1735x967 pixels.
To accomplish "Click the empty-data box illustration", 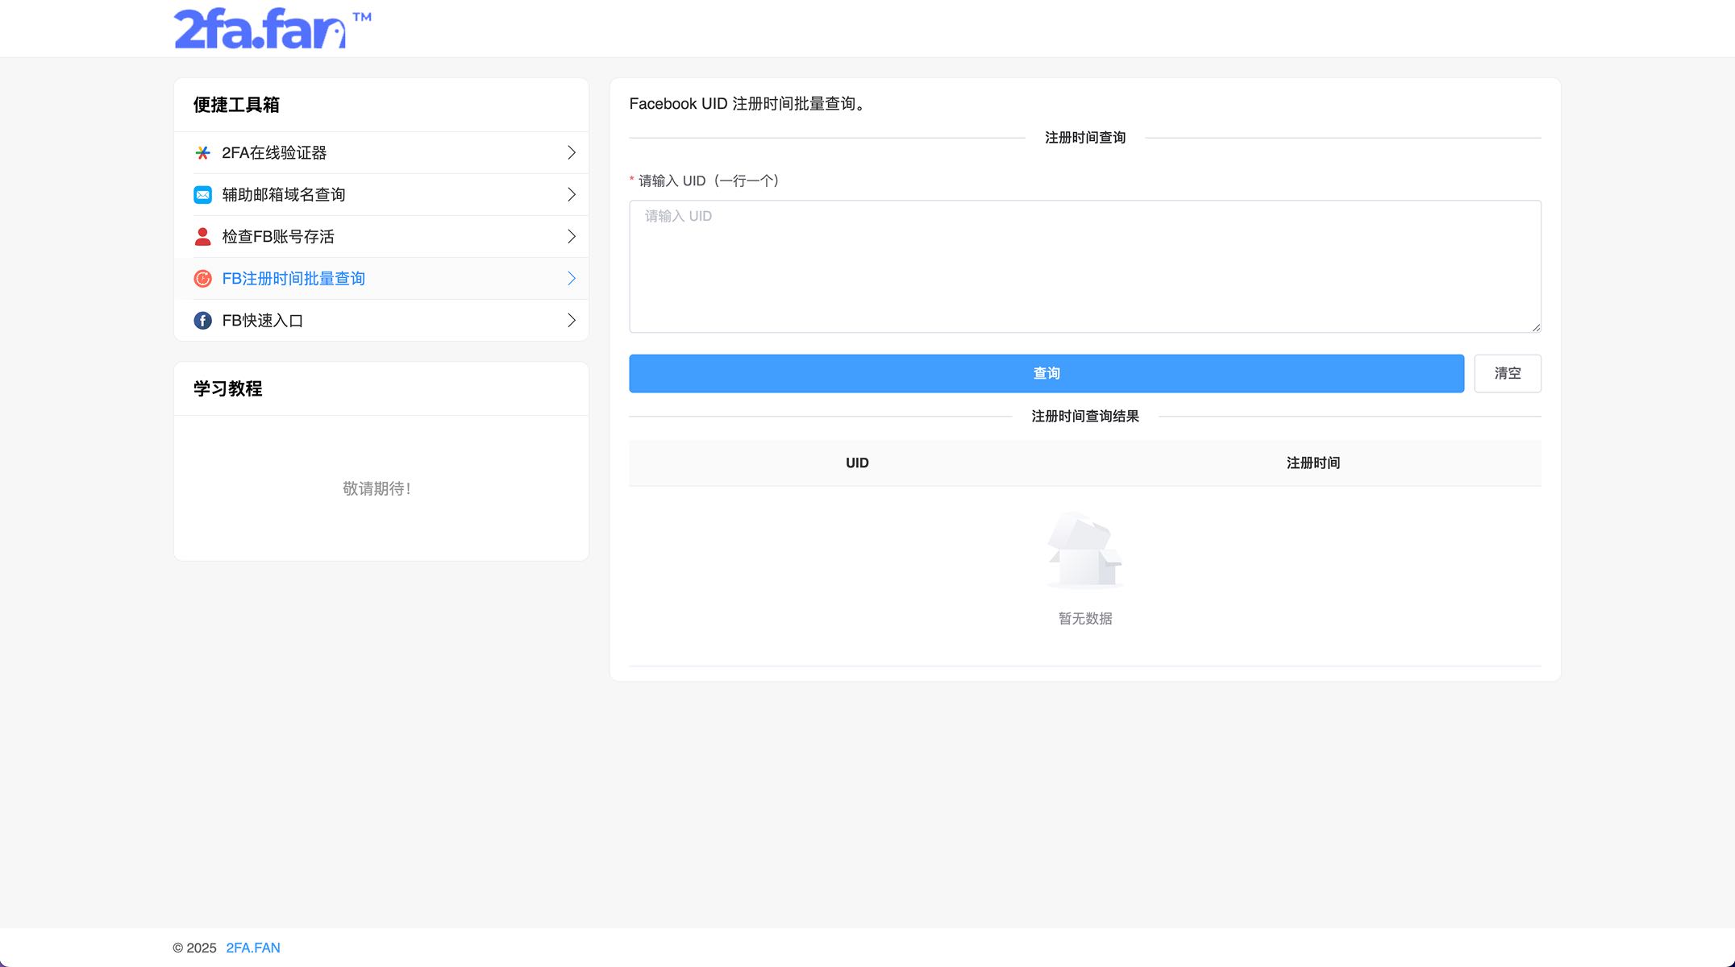I will 1085,551.
